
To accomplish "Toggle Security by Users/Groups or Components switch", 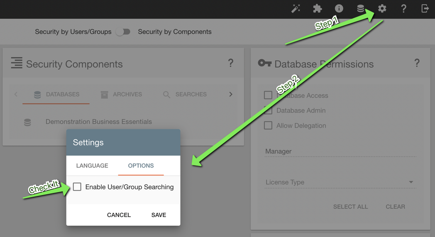I will (123, 32).
